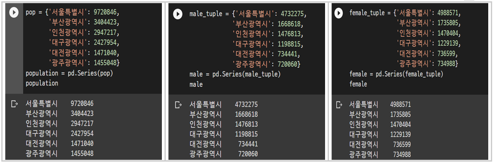Select output row 인천광역시 1470404
The image size is (493, 162).
[380, 125]
